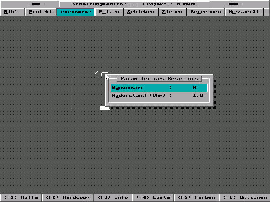Screen dimensions: 270x202
Task: Click the resistor symbol right of the title
Action: (233, 4)
